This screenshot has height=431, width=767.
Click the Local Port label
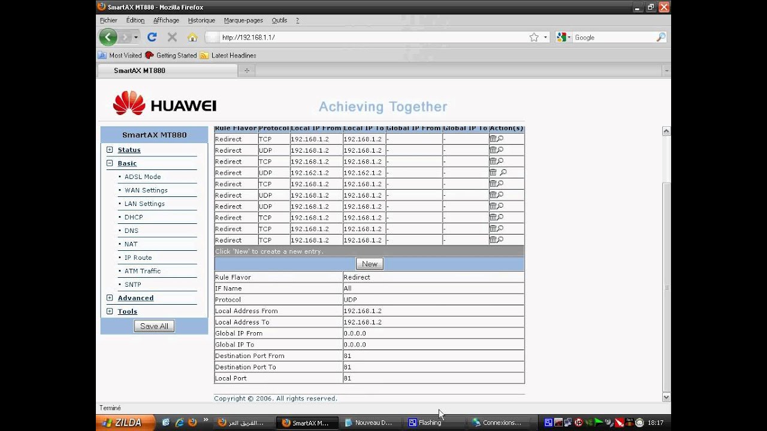[x=231, y=378]
